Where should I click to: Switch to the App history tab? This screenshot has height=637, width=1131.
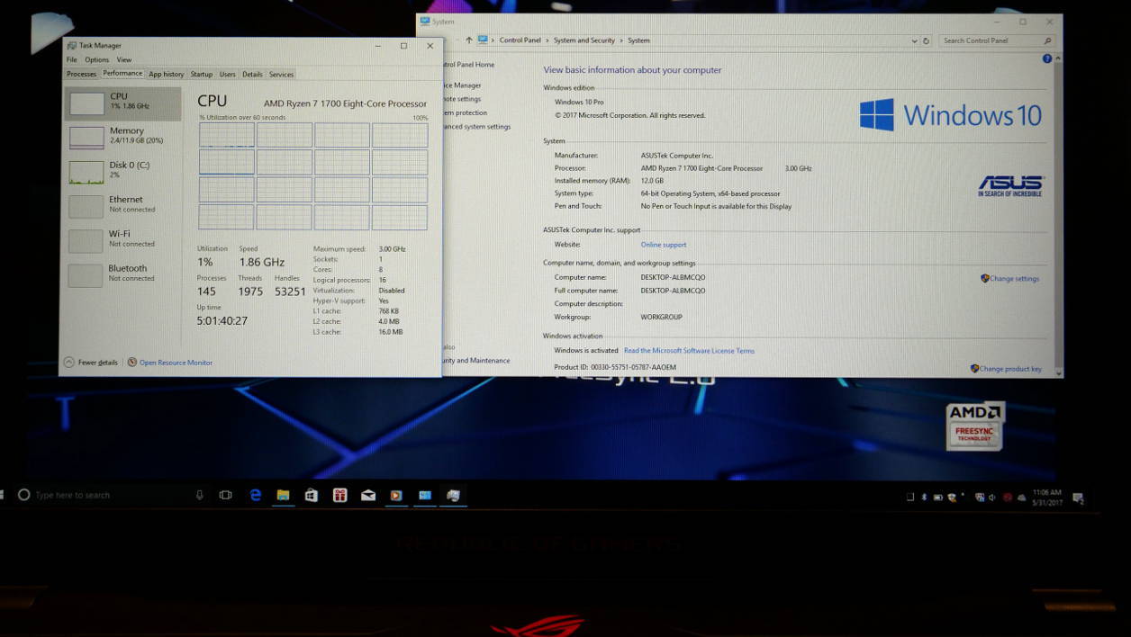pyautogui.click(x=167, y=75)
